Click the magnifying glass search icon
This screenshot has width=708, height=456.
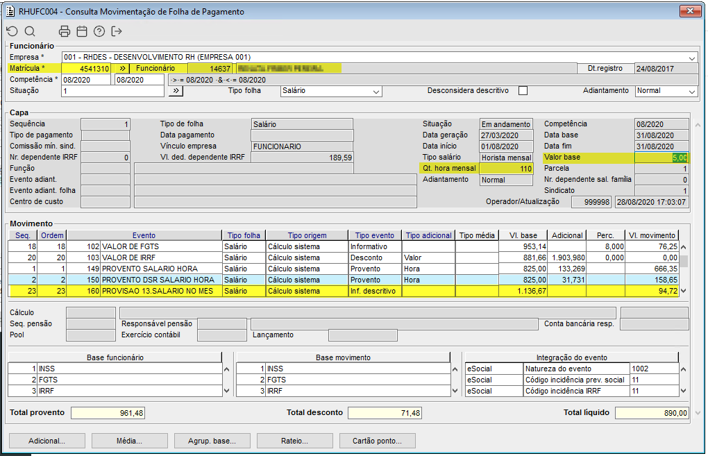tap(30, 31)
